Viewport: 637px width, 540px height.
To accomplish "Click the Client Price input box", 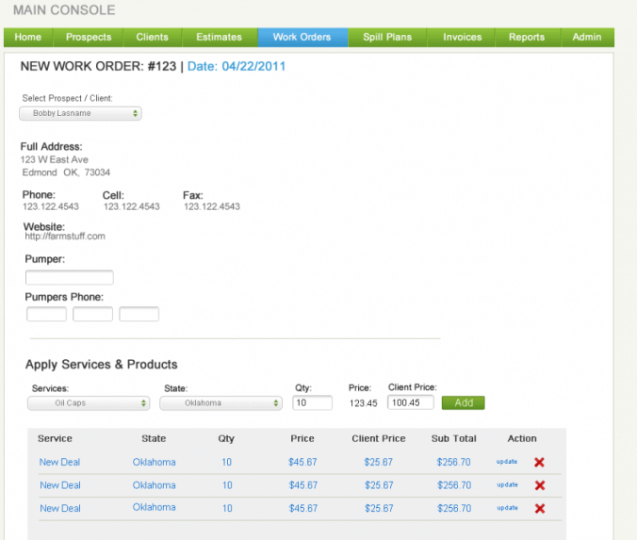I will 410,402.
